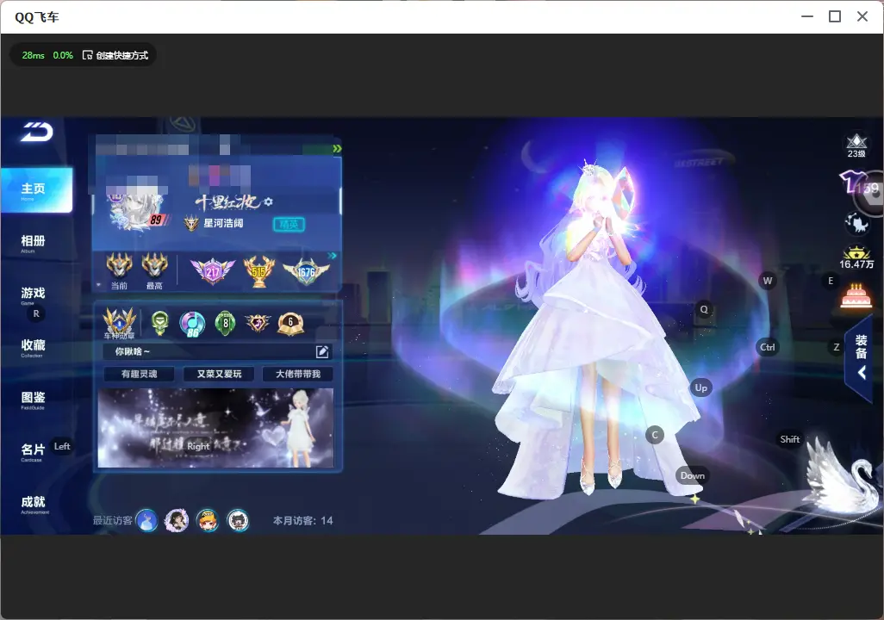Expand the rank badges row arrow
Image resolution: width=884 pixels, height=620 pixels.
(333, 256)
